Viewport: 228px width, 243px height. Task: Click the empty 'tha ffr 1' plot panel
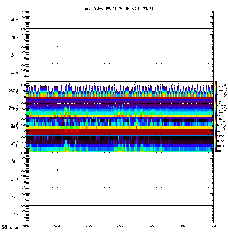coord(120,19)
